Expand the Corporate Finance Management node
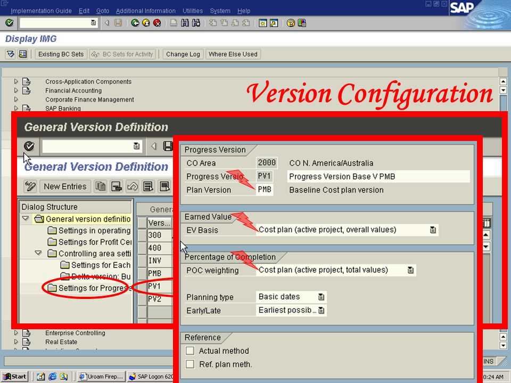The width and height of the screenshot is (511, 383). click(x=16, y=99)
